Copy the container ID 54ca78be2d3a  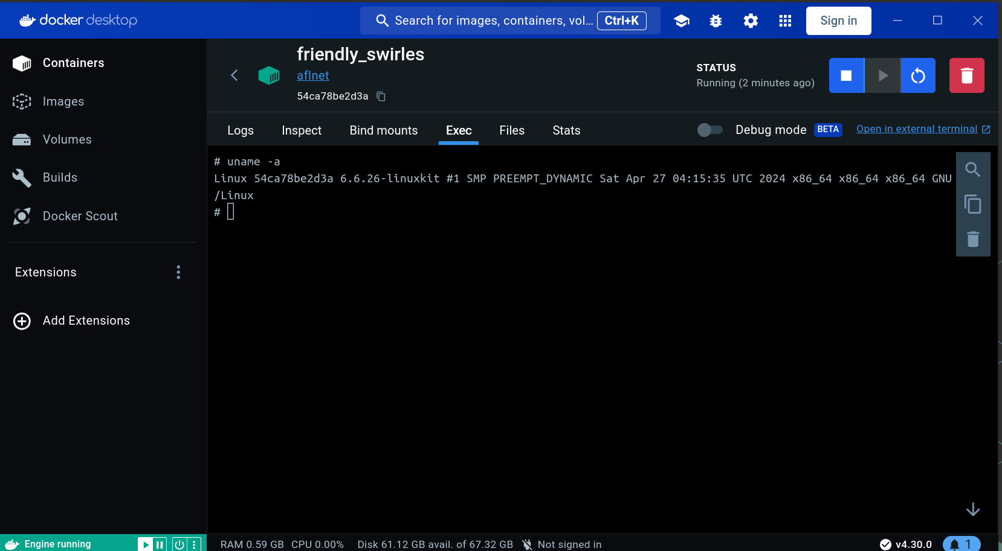[x=381, y=97]
